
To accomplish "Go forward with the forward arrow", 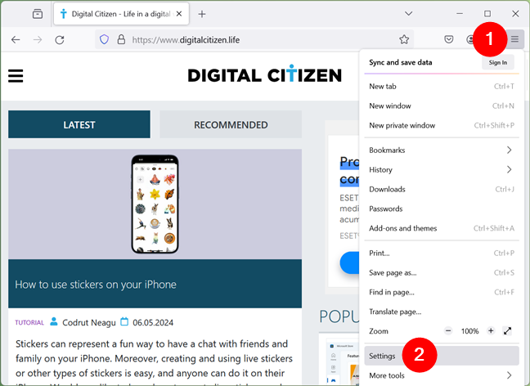I will click(x=38, y=40).
